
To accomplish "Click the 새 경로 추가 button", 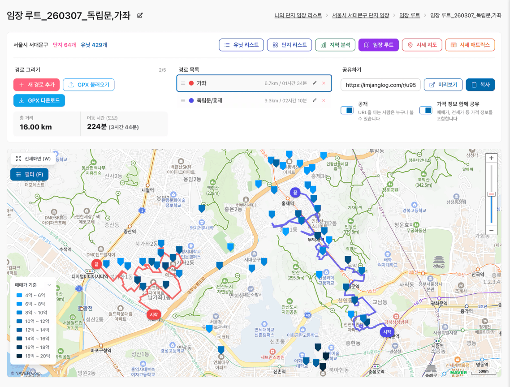I will 37,85.
